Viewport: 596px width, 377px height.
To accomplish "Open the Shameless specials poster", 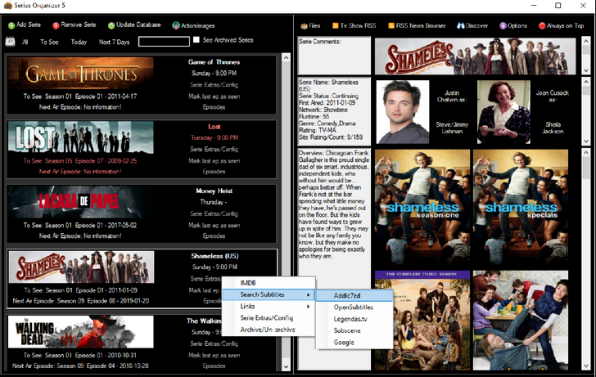I will tap(521, 209).
